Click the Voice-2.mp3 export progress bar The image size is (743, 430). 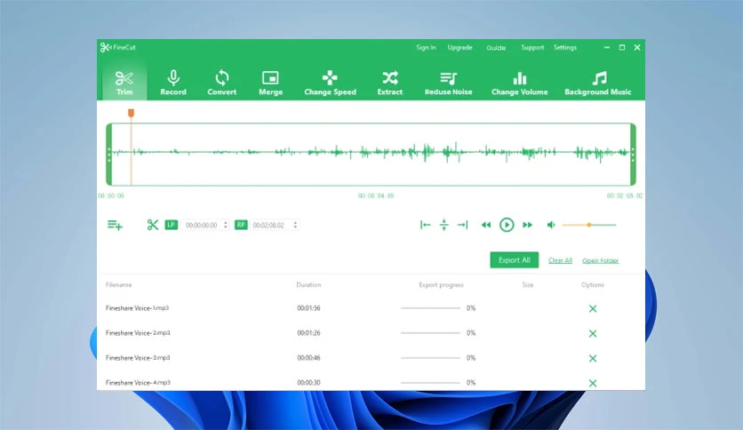[430, 333]
